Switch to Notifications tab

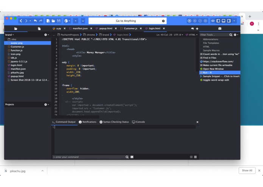click(87, 122)
